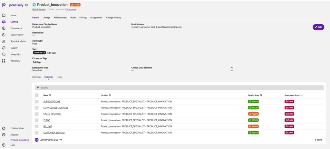The height and width of the screenshot is (149, 330).
Task: Check the BILLING row checkbox
Action: click(x=37, y=126)
